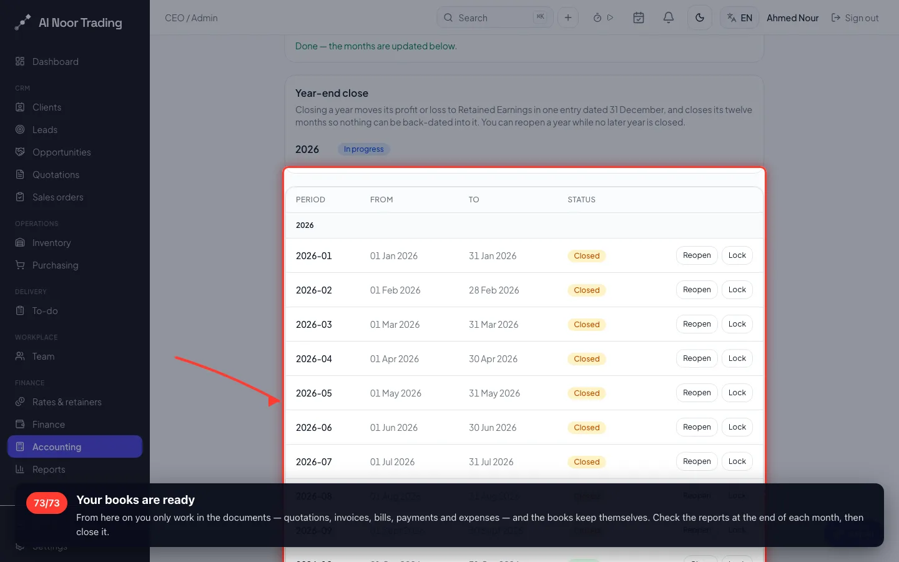Reopen period 2026-07
Viewport: 899px width, 562px height.
pyautogui.click(x=697, y=461)
